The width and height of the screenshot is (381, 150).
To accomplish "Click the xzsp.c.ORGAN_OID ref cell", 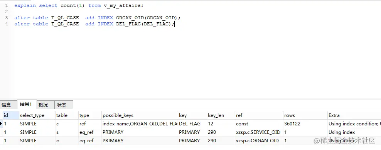I will point(259,140).
